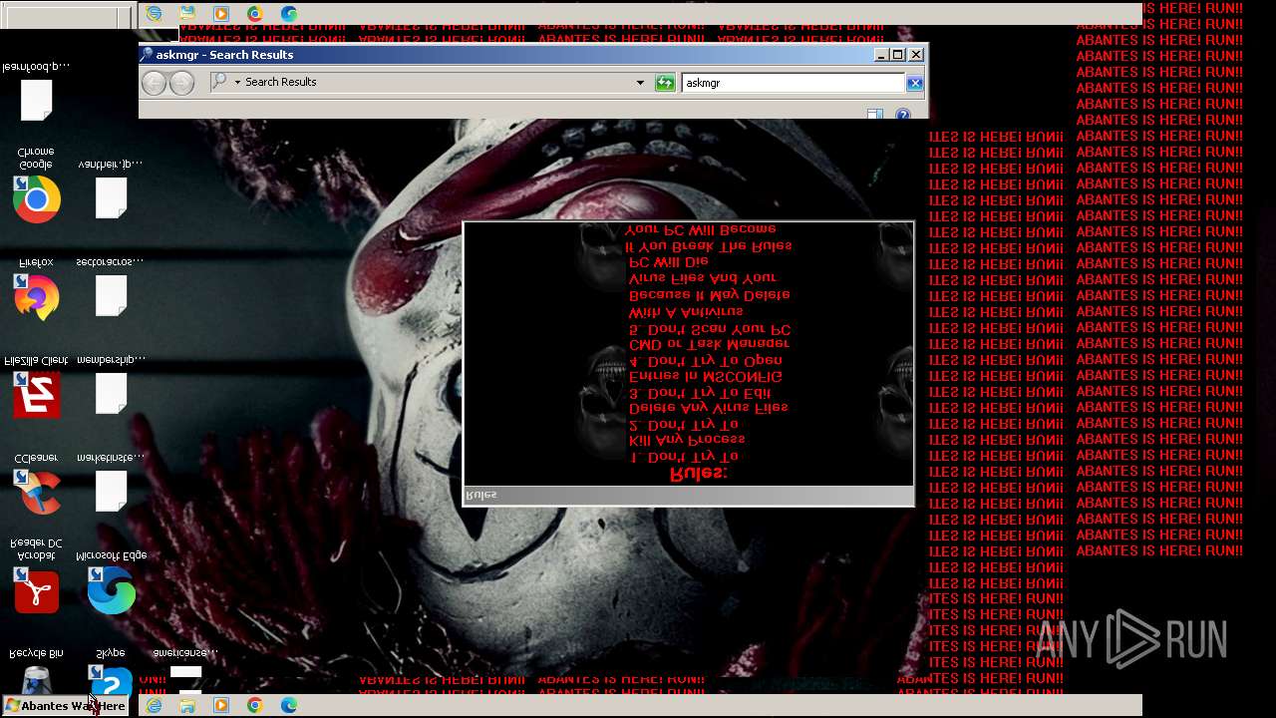The width and height of the screenshot is (1276, 718).
Task: Click the Internet Explorer icon on the upper taskbar
Action: 154,13
